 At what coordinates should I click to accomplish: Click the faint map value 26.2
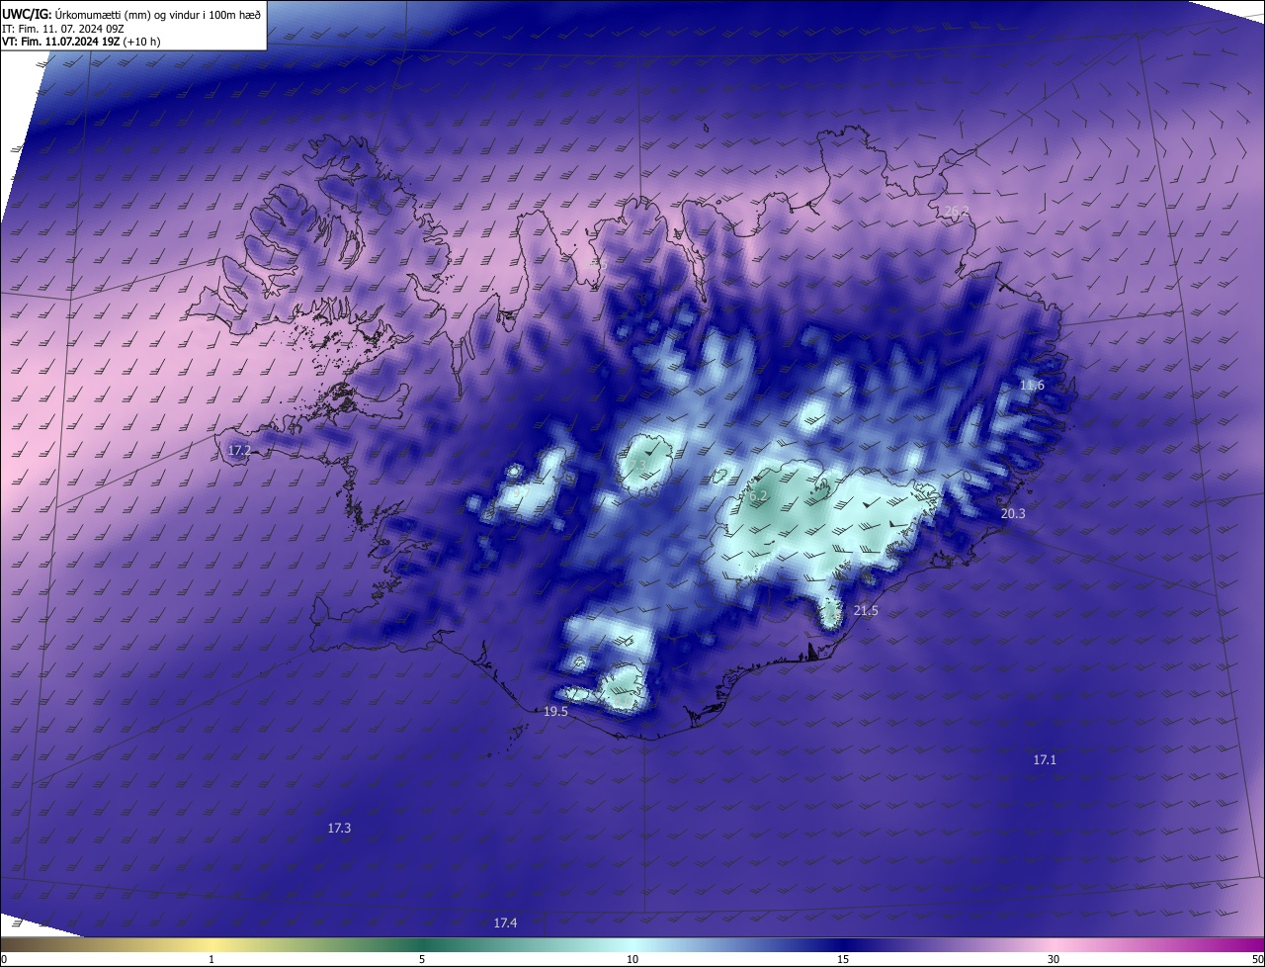click(957, 211)
